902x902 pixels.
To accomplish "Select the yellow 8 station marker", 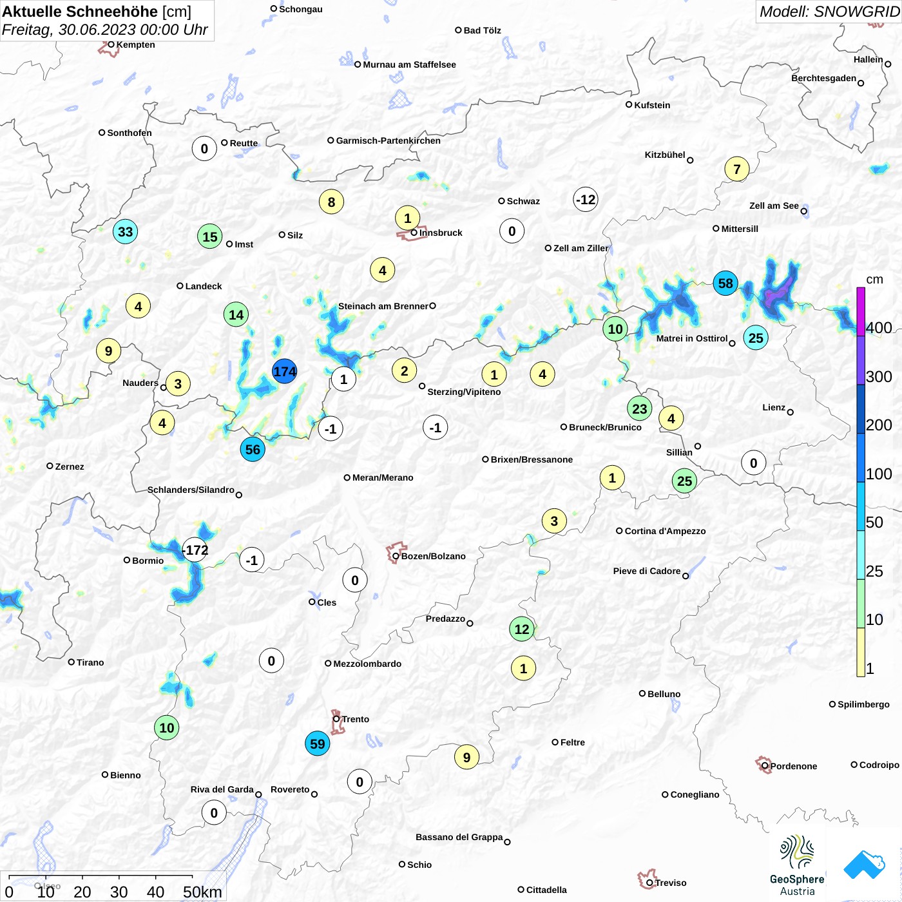I will [x=331, y=202].
